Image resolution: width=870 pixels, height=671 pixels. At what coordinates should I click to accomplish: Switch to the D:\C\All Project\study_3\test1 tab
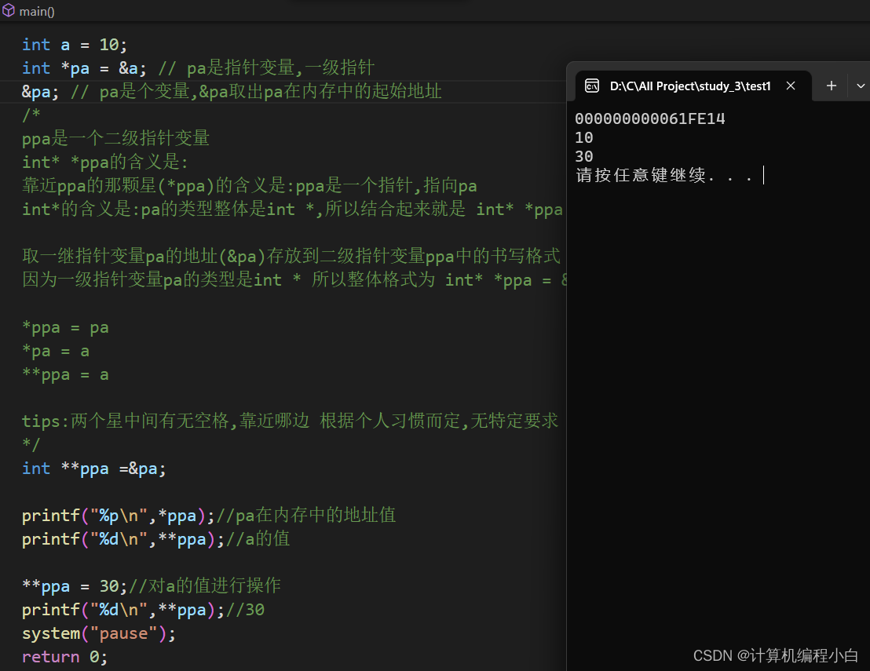pyautogui.click(x=689, y=86)
